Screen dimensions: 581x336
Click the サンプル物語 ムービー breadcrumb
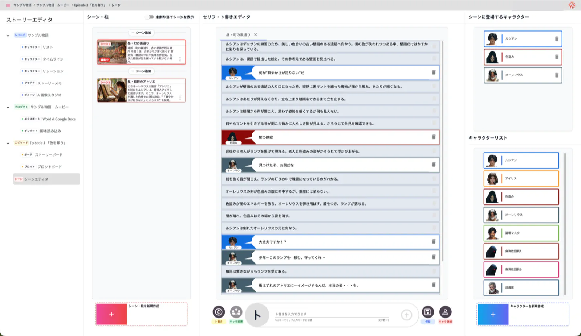53,5
